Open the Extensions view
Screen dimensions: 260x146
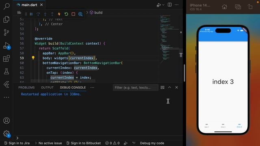[x=6, y=58]
